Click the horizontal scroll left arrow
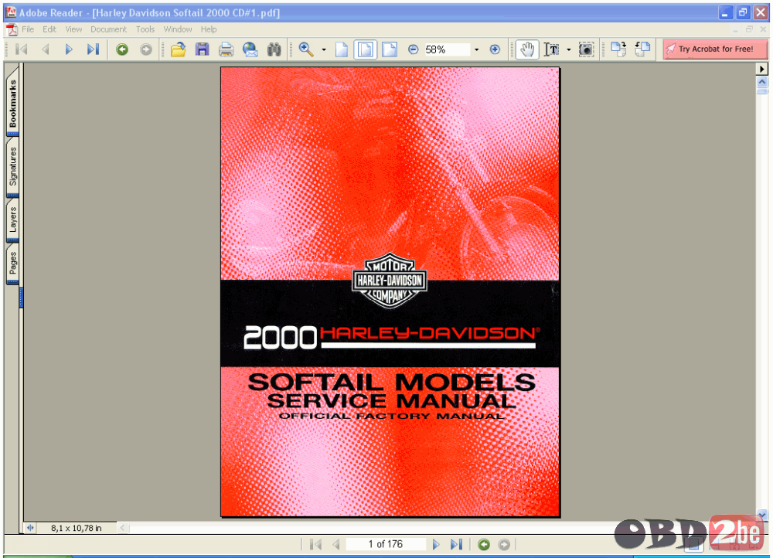 click(x=123, y=528)
